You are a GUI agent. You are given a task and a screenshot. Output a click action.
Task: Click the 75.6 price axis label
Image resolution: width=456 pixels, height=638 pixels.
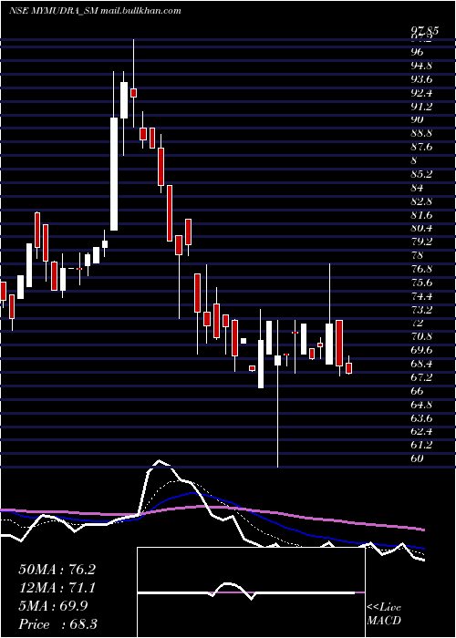(x=421, y=283)
